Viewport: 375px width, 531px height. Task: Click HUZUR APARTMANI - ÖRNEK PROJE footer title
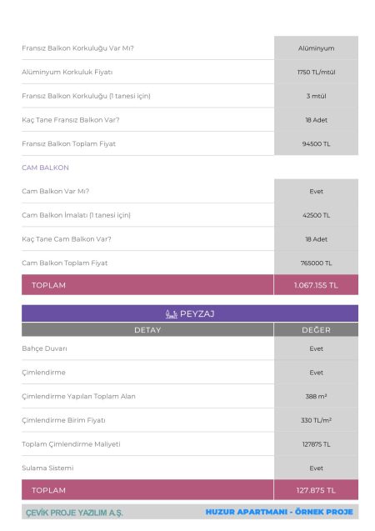click(279, 512)
